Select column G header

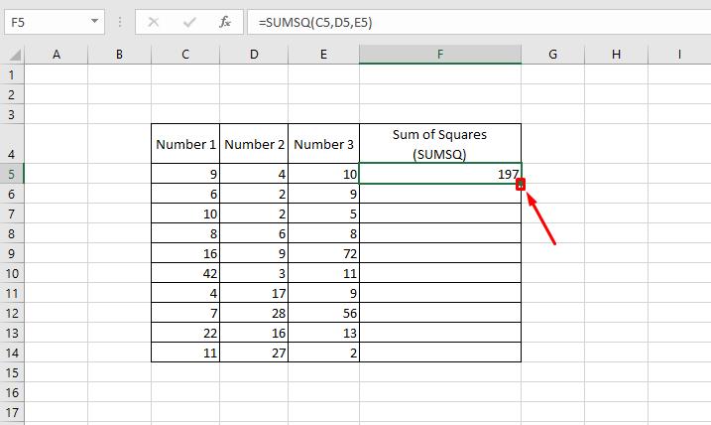(x=552, y=55)
